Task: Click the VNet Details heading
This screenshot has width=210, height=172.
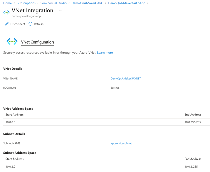Action: pos(12,69)
